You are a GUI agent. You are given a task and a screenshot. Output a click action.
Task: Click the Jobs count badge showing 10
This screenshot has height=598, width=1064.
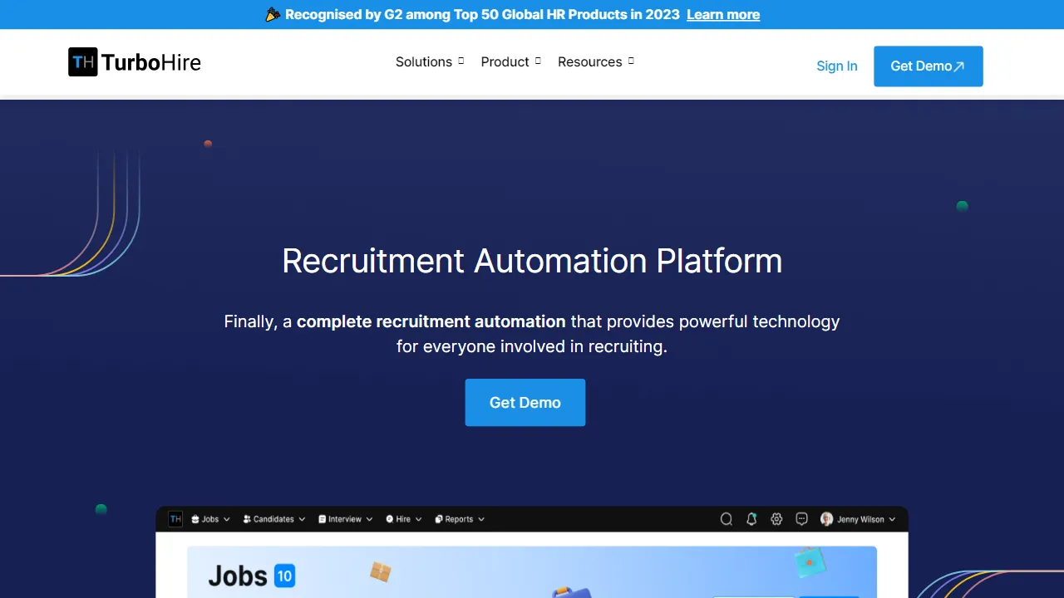pyautogui.click(x=284, y=576)
